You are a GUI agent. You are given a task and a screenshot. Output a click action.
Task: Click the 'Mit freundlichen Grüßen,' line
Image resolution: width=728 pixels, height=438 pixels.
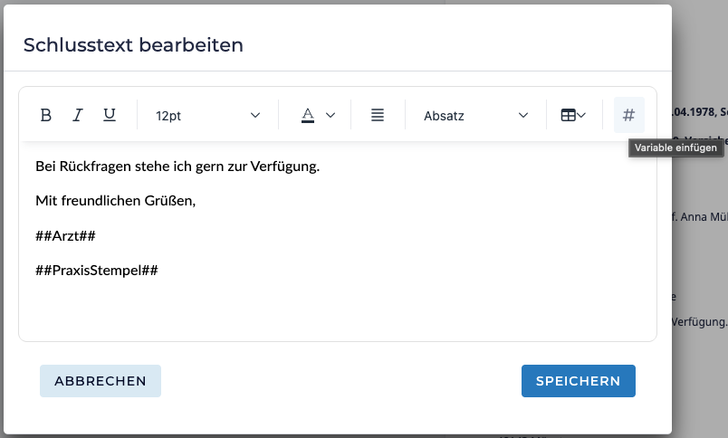[115, 200]
